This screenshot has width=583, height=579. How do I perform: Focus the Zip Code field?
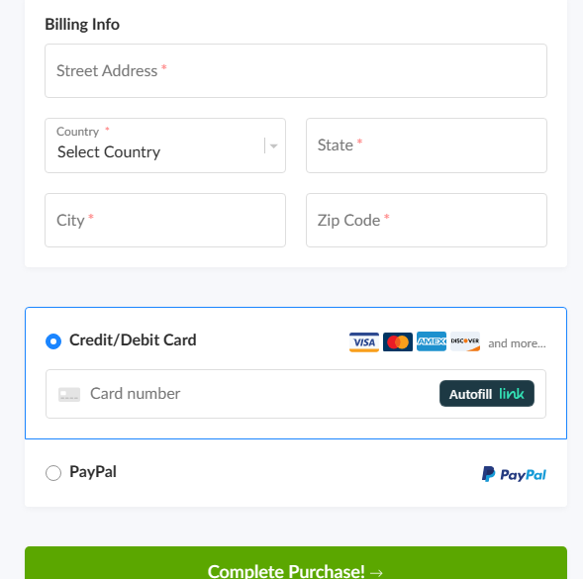[x=427, y=220]
